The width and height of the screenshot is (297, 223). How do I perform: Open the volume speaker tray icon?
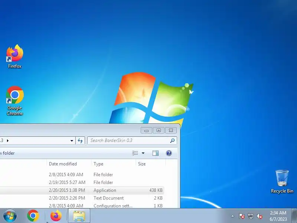(260, 216)
